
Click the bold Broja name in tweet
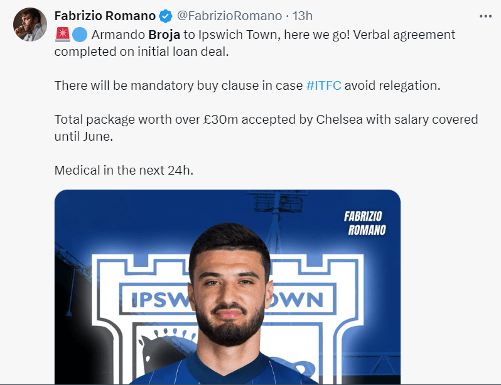point(164,35)
